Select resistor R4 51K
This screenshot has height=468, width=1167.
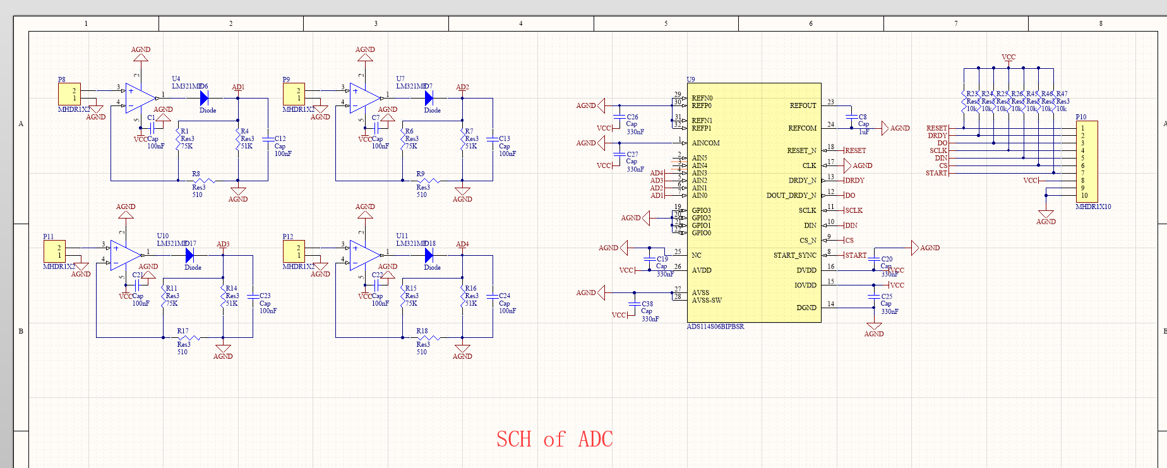point(238,139)
